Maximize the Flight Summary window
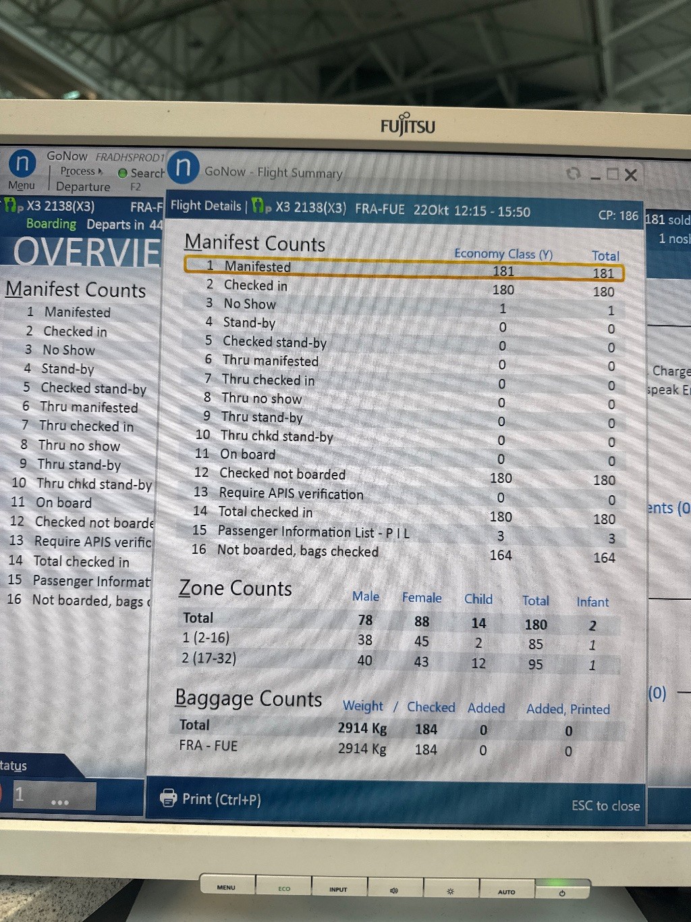 612,174
